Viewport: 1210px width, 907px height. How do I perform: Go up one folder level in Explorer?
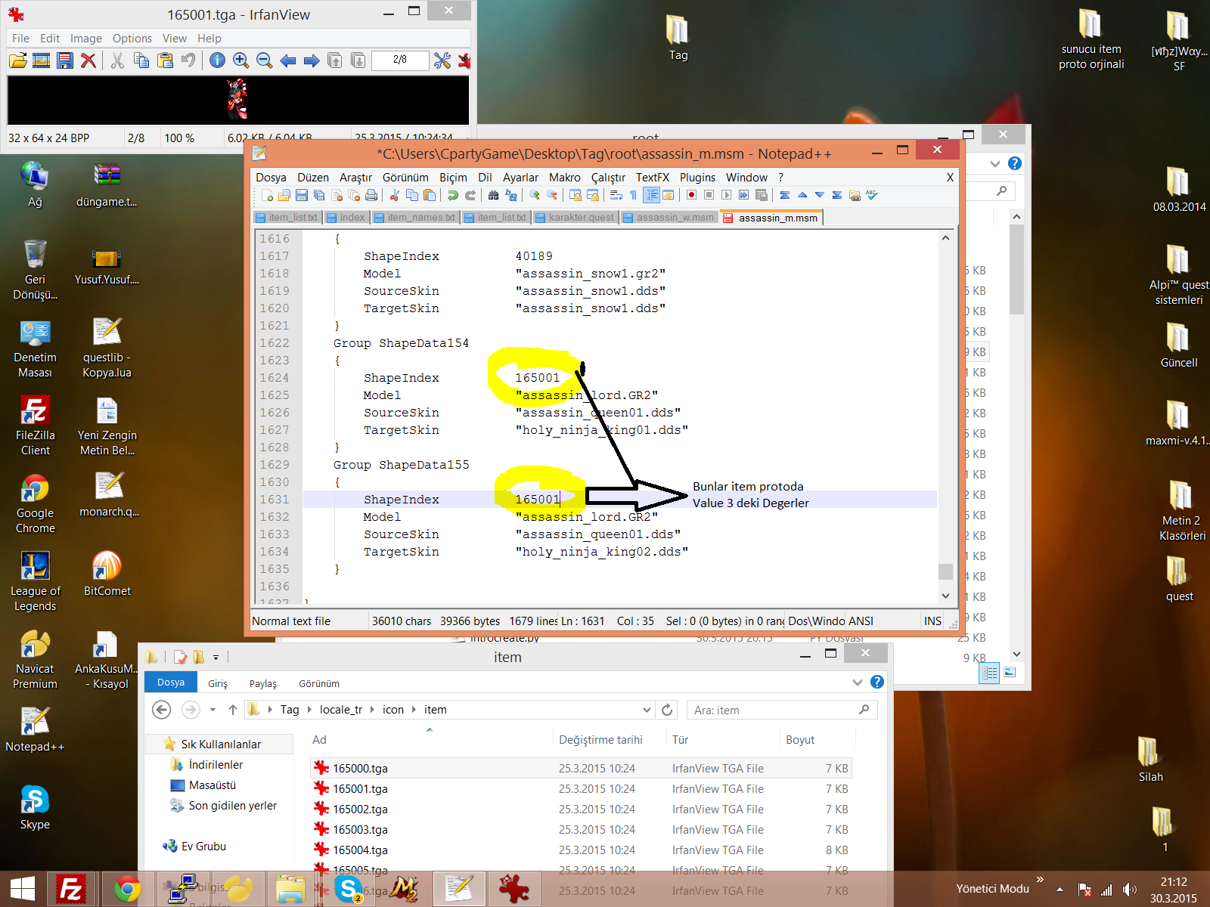coord(233,710)
